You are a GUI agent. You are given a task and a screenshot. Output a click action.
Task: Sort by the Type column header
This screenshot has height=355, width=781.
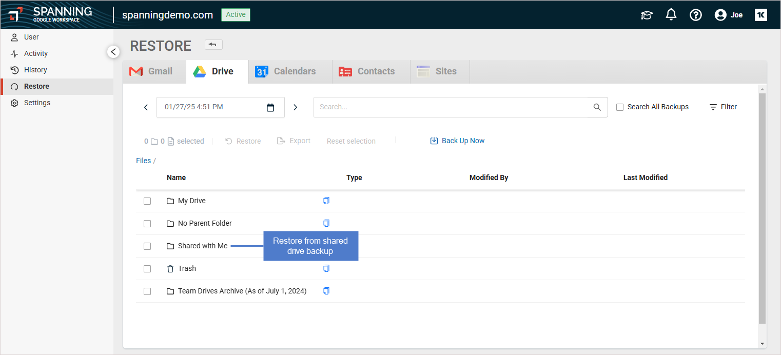point(354,177)
